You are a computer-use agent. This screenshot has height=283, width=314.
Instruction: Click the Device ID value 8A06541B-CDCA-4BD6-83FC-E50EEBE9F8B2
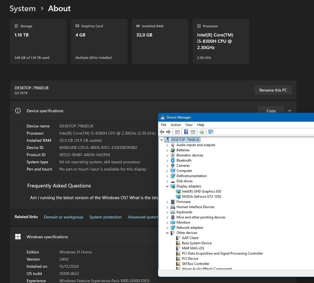click(x=98, y=148)
